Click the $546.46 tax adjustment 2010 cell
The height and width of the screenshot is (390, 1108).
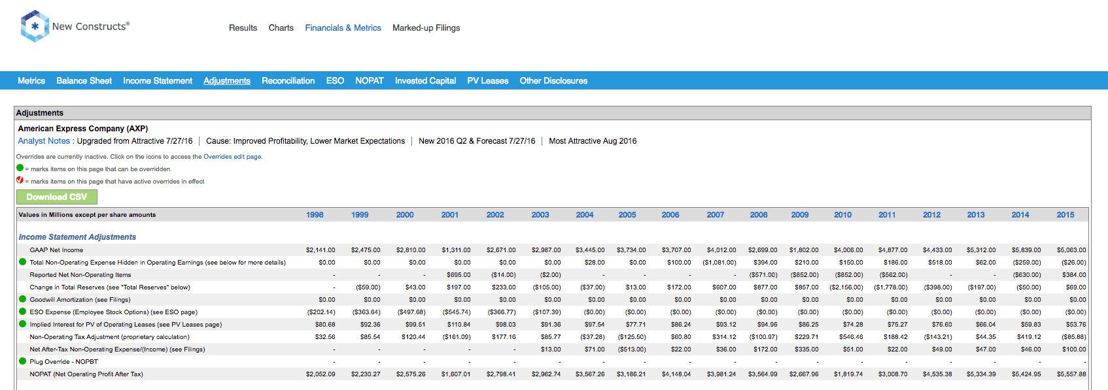click(851, 337)
